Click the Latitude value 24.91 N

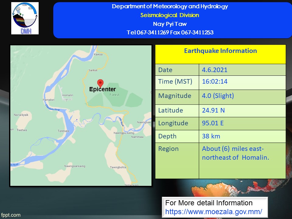pos(213,110)
